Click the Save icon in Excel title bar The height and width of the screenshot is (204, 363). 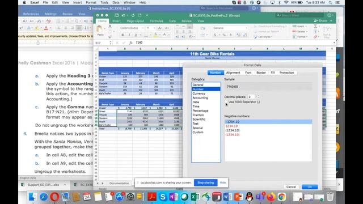pos(117,15)
